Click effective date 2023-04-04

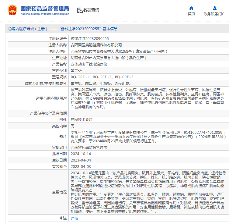[81, 160]
